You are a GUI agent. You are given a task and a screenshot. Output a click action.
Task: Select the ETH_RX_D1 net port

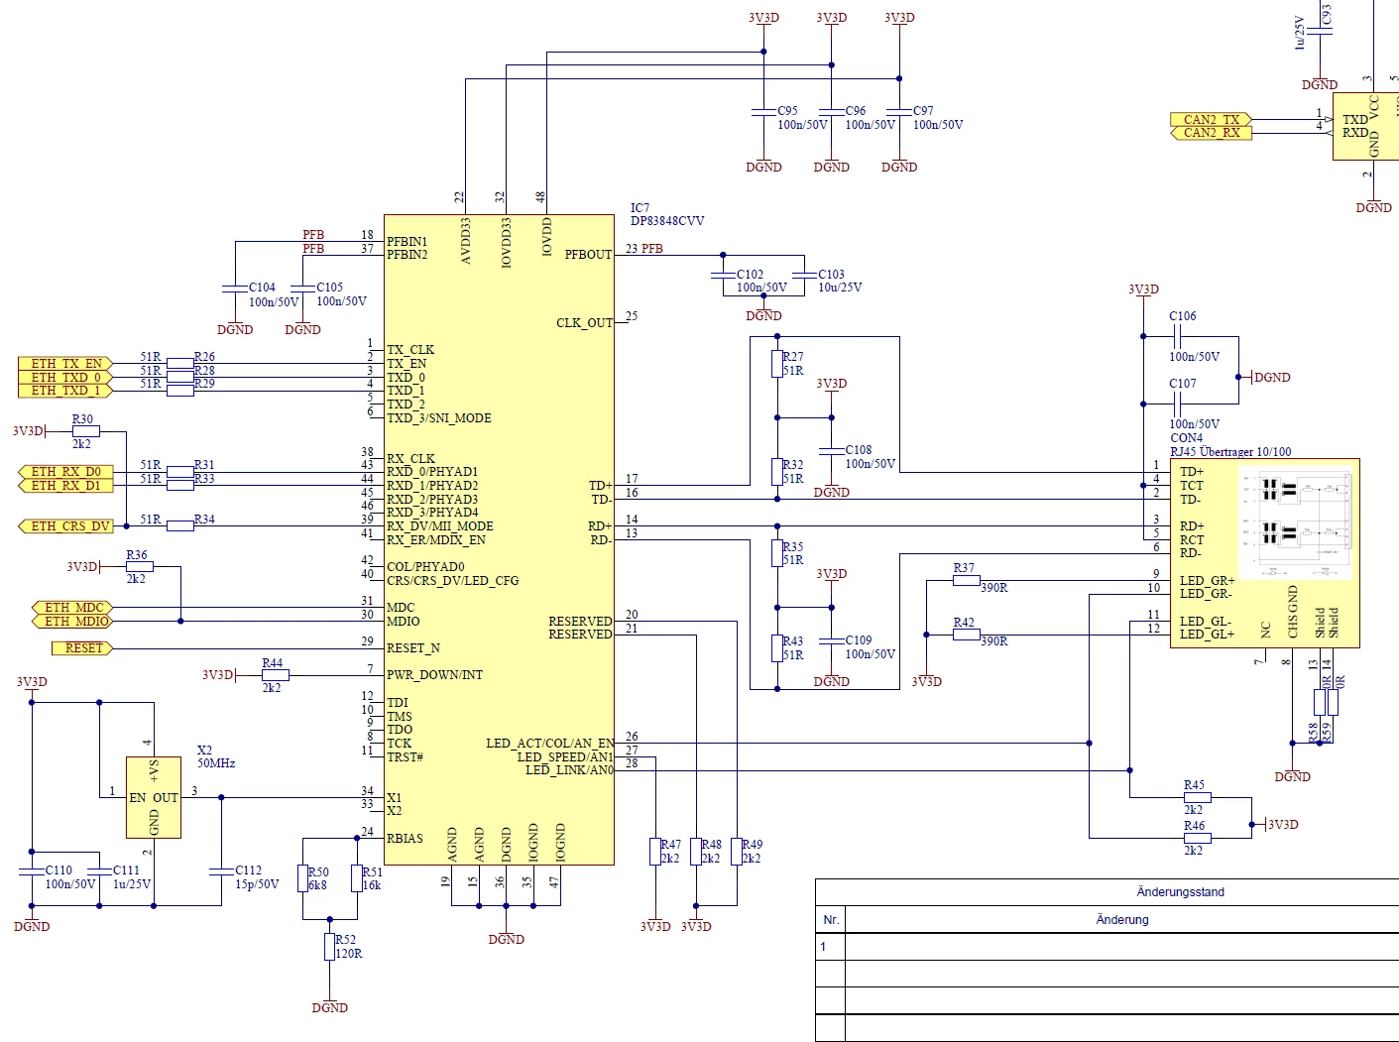coord(66,486)
